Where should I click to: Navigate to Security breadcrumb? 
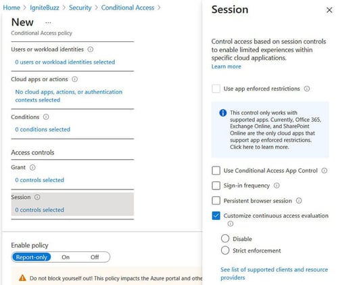[80, 7]
